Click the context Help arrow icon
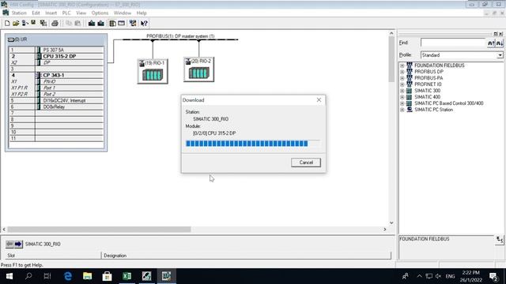 pyautogui.click(x=144, y=23)
